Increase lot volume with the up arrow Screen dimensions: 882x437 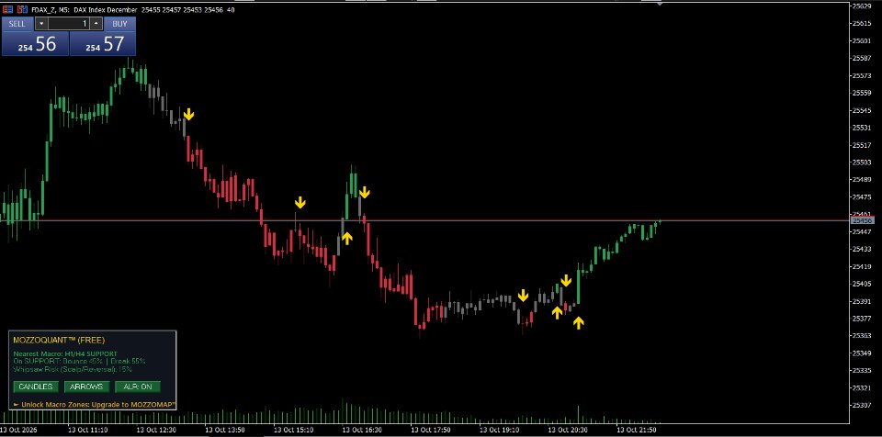[96, 24]
